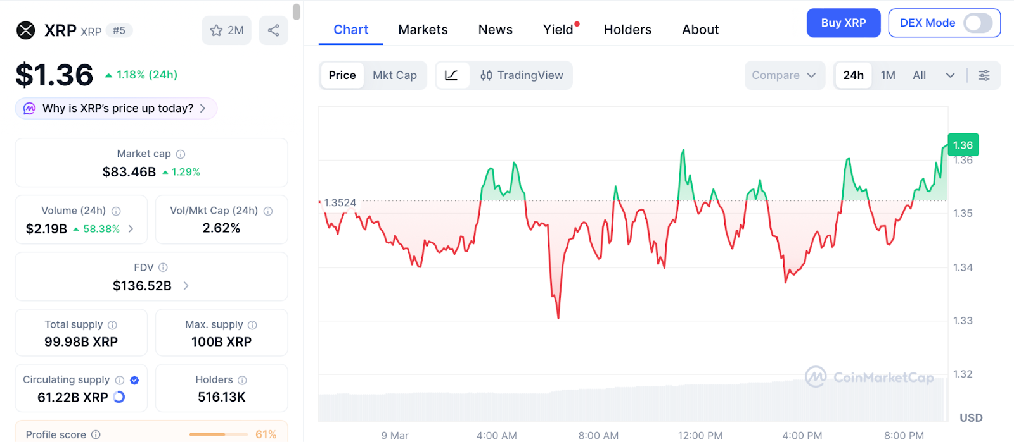Open the Markets tab
The height and width of the screenshot is (442, 1014).
point(423,30)
